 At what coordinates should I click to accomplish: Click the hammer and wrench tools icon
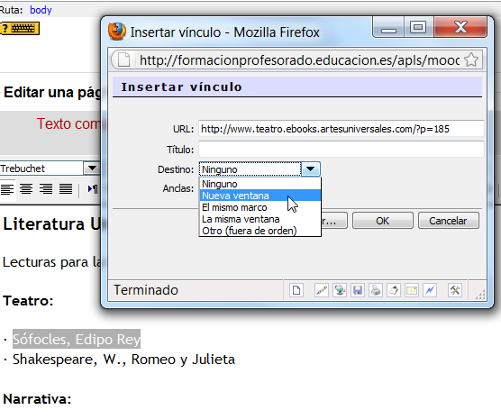(455, 290)
